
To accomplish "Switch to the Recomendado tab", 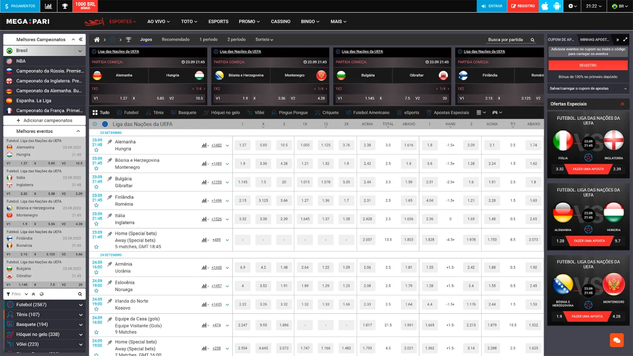I will pos(176,40).
